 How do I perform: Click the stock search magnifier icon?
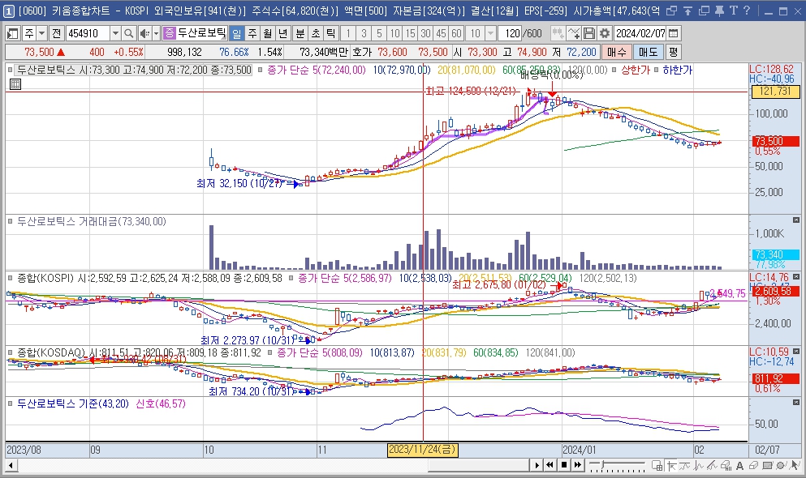click(x=128, y=33)
